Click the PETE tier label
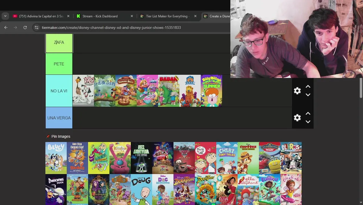This screenshot has width=363, height=205. [59, 64]
